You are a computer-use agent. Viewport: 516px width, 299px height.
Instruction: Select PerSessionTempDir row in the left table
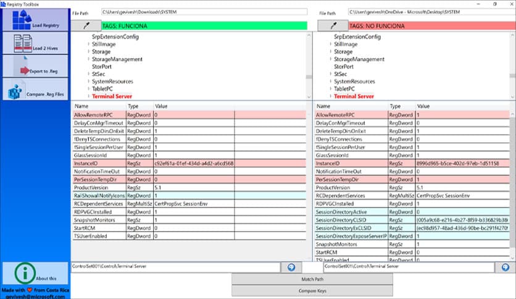pyautogui.click(x=189, y=180)
